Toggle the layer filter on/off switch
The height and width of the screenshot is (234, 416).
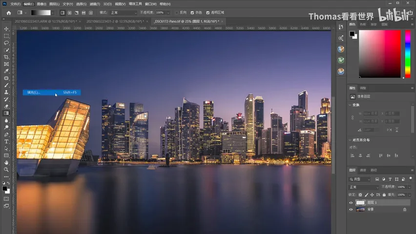coord(411,178)
